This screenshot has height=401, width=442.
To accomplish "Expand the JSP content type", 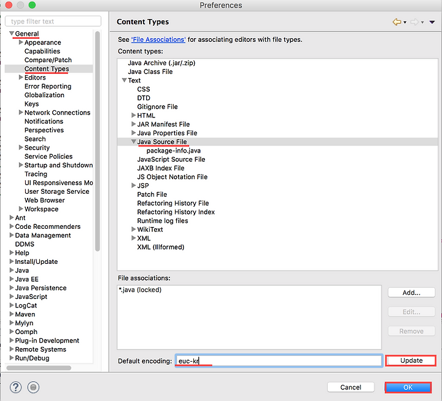I will pos(133,186).
